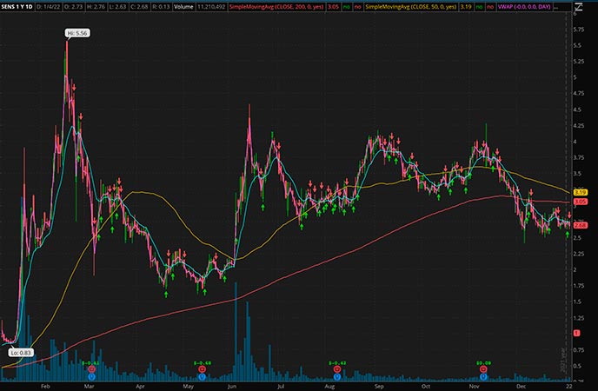Open the May blue conference call icon

click(203, 377)
